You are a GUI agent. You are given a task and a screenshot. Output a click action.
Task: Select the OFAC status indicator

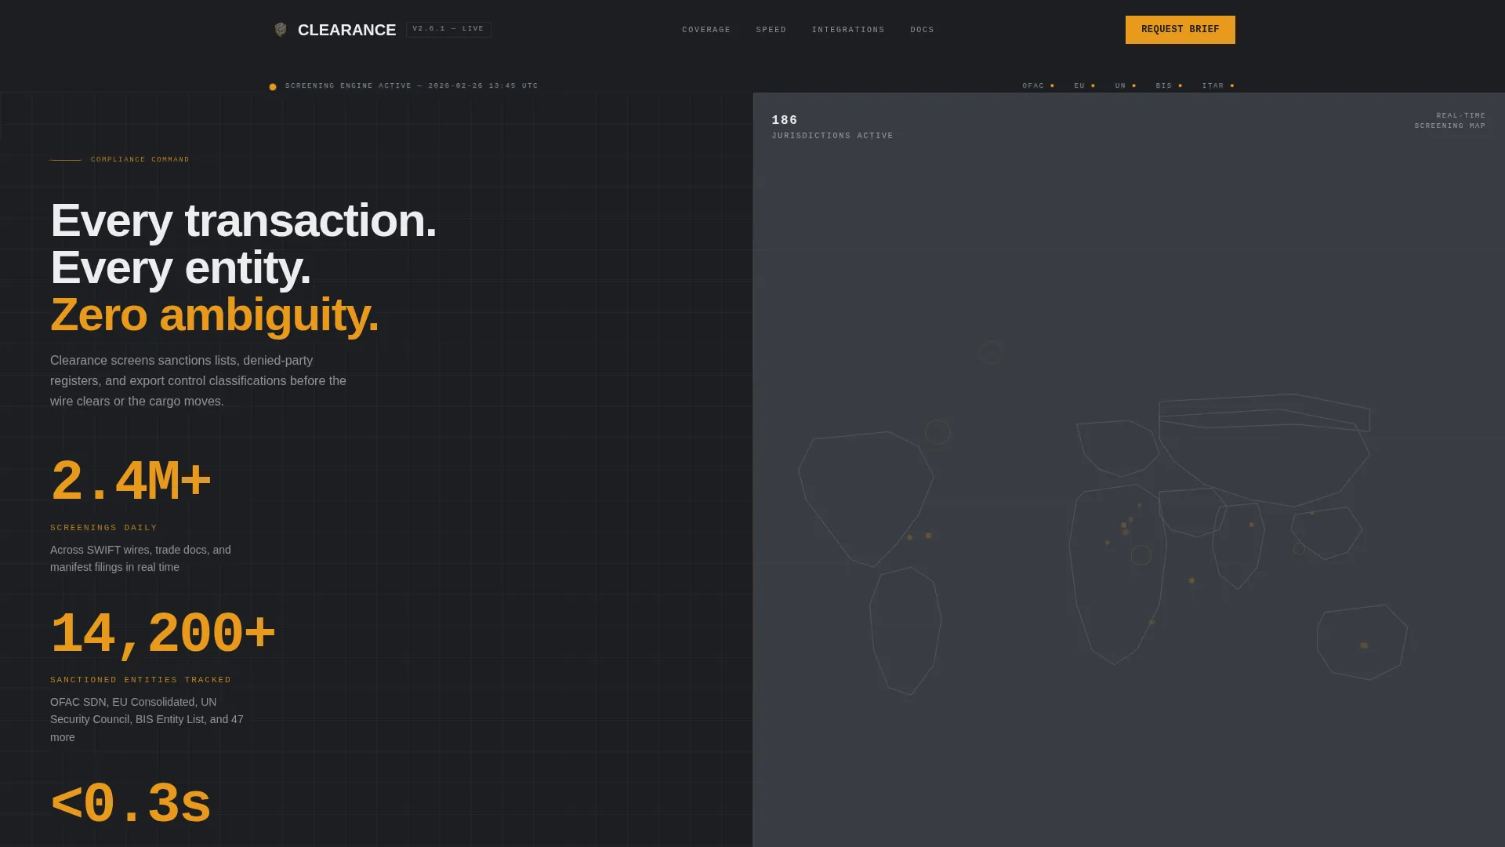pyautogui.click(x=1038, y=86)
